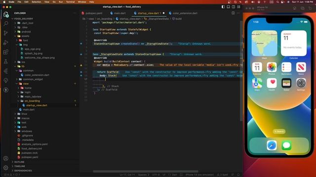Expand the TIMELINE section
This screenshot has height=177, width=316.
[20, 166]
